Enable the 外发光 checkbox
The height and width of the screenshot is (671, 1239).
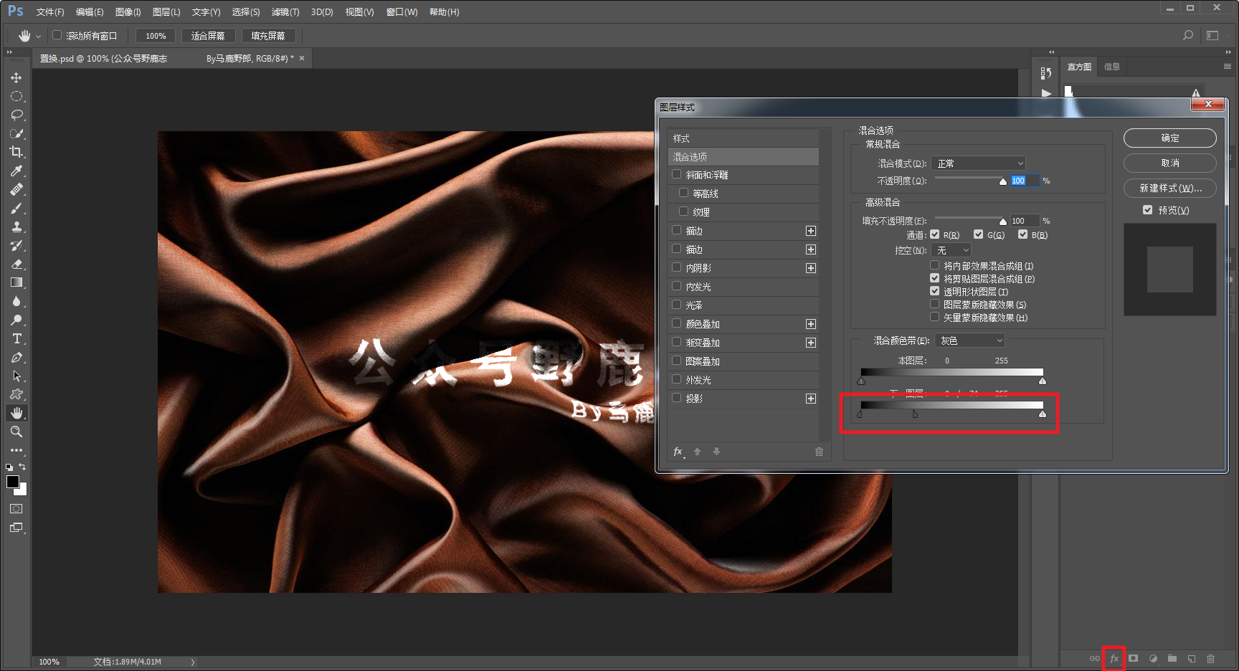click(x=676, y=379)
